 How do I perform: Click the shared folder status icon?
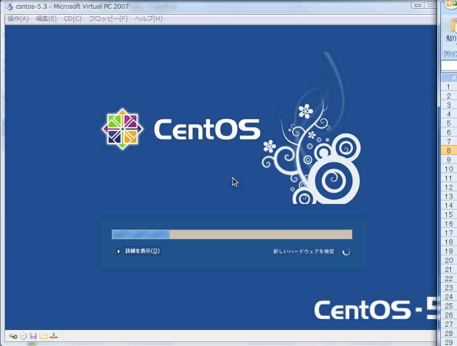click(44, 336)
